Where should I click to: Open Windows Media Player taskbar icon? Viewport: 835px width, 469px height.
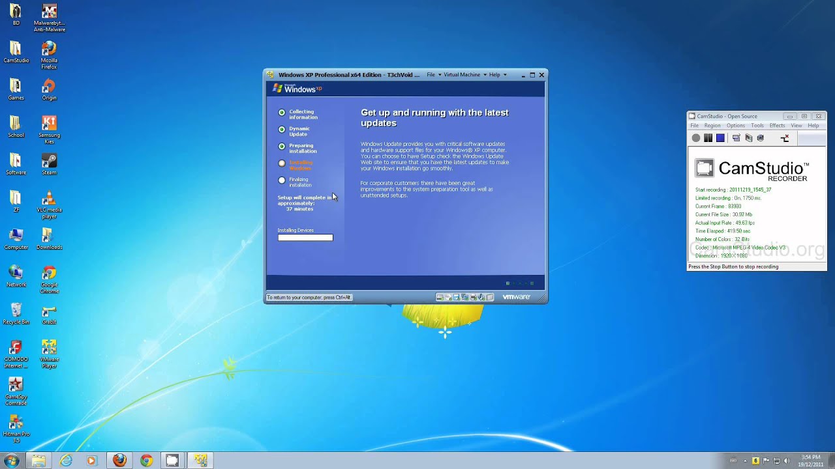91,461
